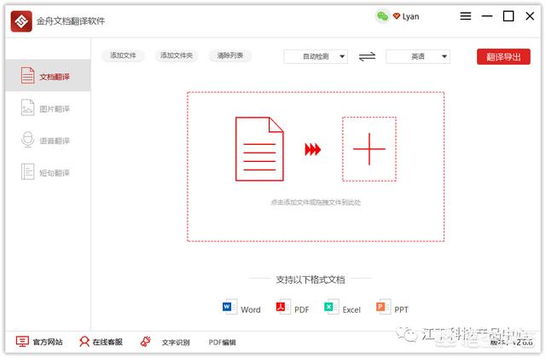This screenshot has width=546, height=358.
Task: Click the Excel label text
Action: (351, 309)
